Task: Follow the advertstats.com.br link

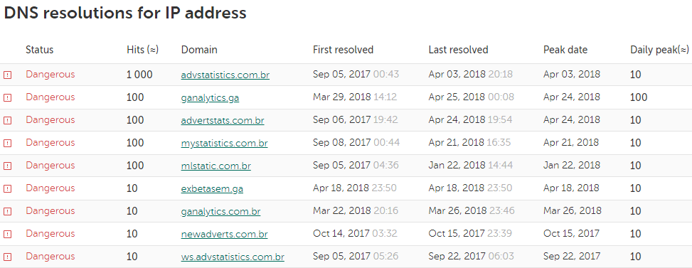Action: [223, 120]
